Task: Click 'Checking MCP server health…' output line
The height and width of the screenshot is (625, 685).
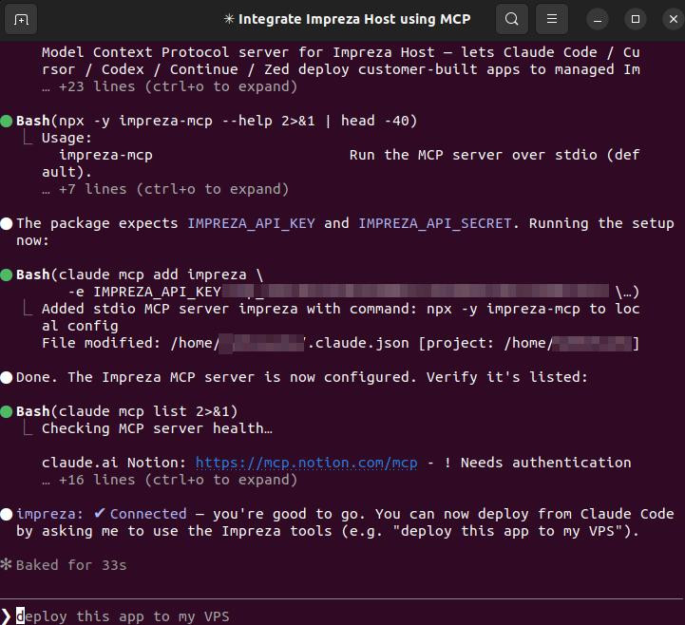Action: coord(157,428)
